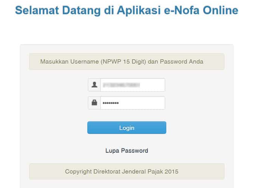Click the padlock icon beside password
Screen dimensions: 254x188
(x=94, y=102)
